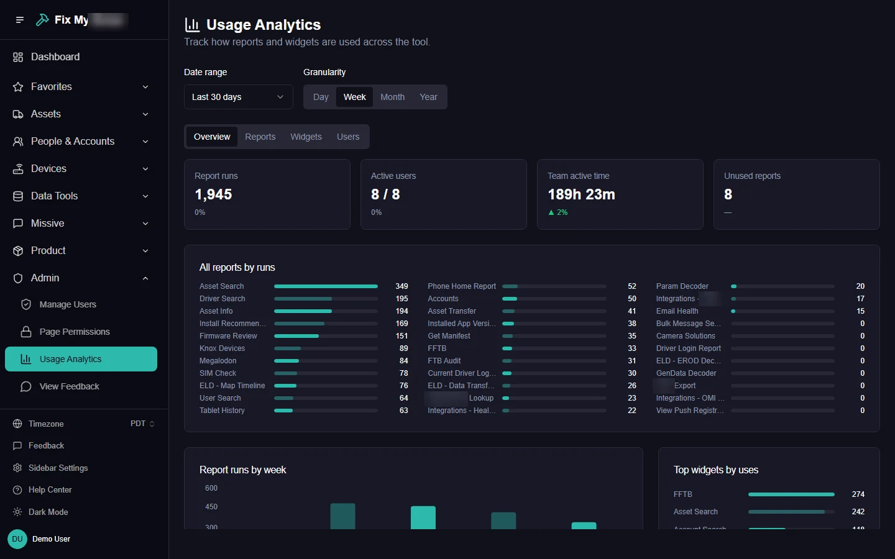Open Dashboard via its grid icon
Screen dimensions: 895x559
[x=18, y=57]
